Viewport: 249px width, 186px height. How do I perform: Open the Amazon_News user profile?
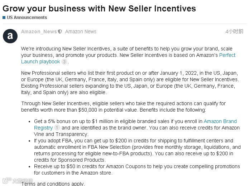coord(39,31)
